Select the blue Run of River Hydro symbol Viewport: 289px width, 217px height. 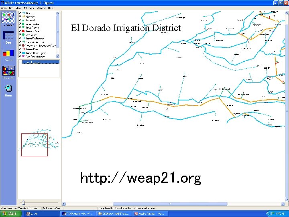pyautogui.click(x=24, y=53)
